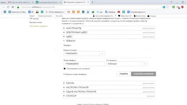Open the YouTube bookmark icon
The width and height of the screenshot is (187, 105).
[x=119, y=12]
